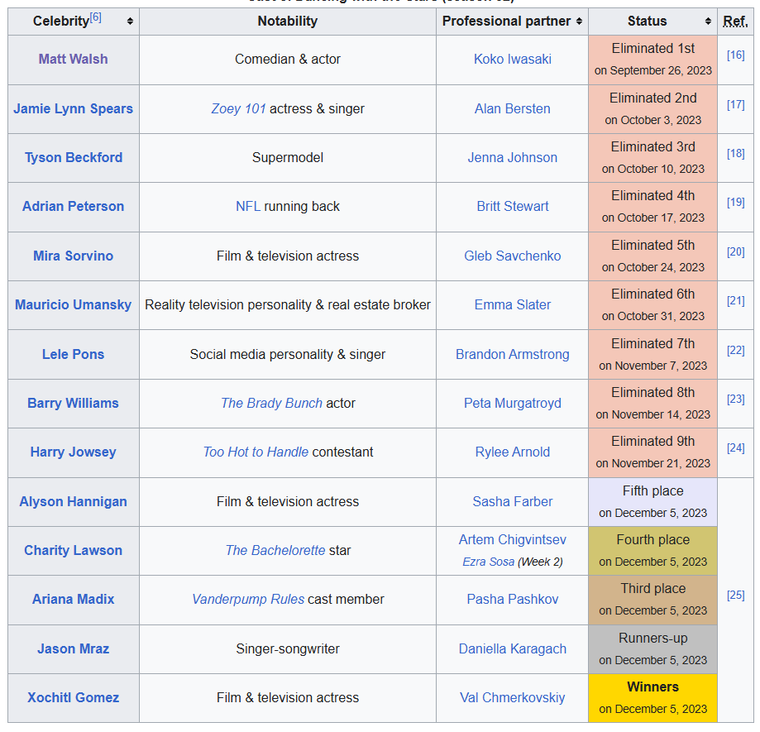Open reference [23] citation
This screenshot has height=732, width=760.
click(735, 399)
